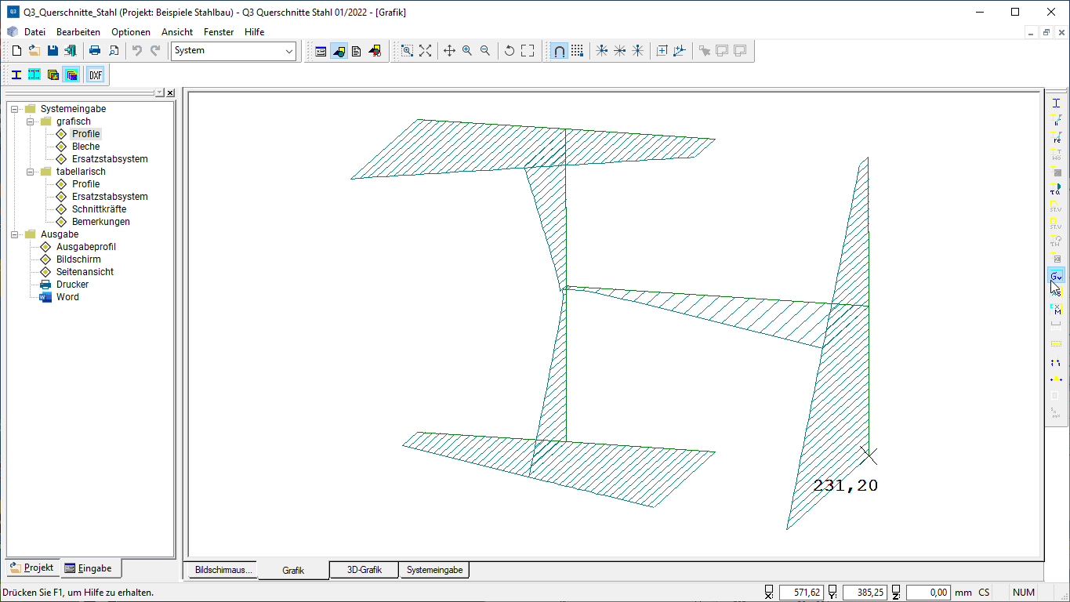
Task: Select Ersatzstabsystem under grafisch
Action: [110, 159]
